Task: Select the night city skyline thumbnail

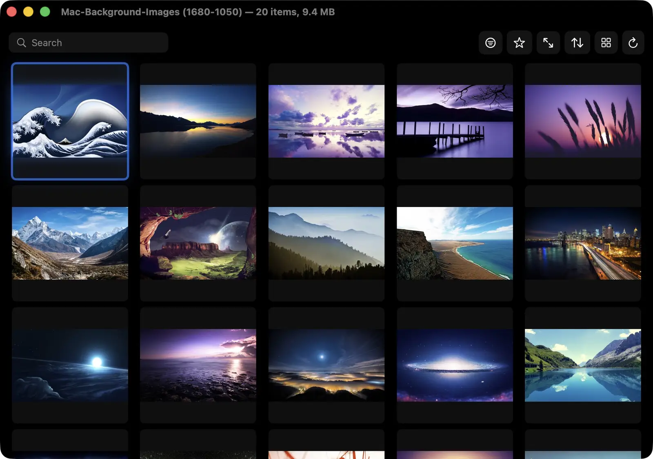Action: (x=583, y=243)
